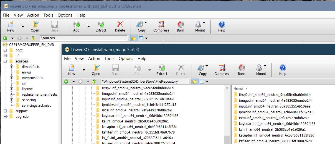
Task: Collapse the sources folder node
Action: [x=5, y=61]
